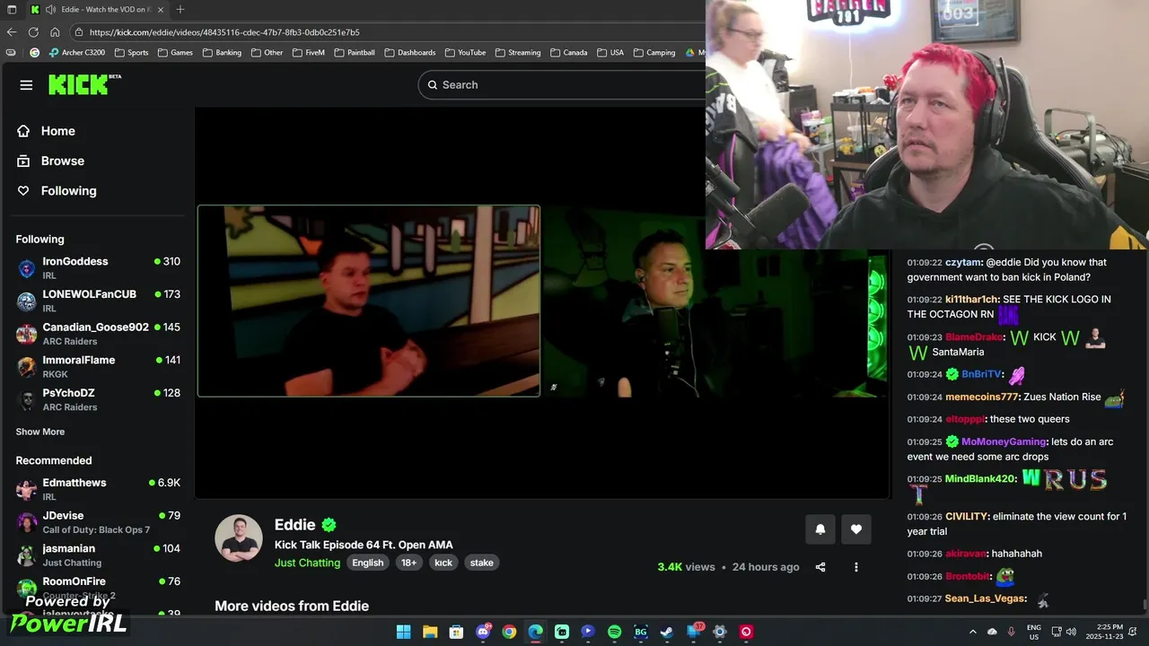Open LONEWOLFanCUB followed channel

click(98, 301)
